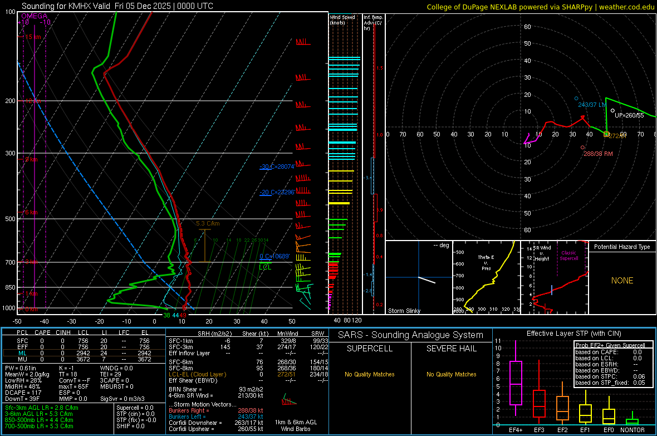Select 'Sfc-3km AGL LR = 2.8 C/km' line

pos(42,408)
